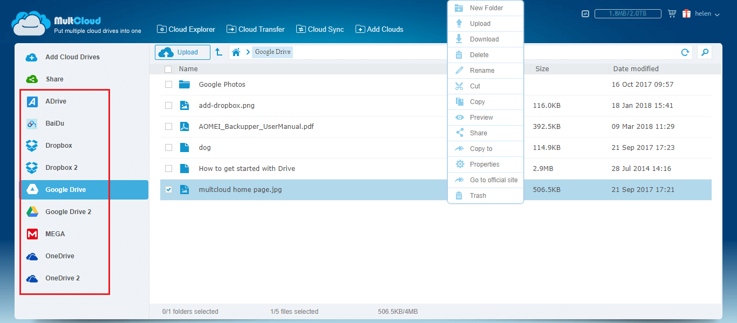Viewport: 737px width, 323px height.
Task: Open the Cloud Explorer tab
Action: pos(186,30)
